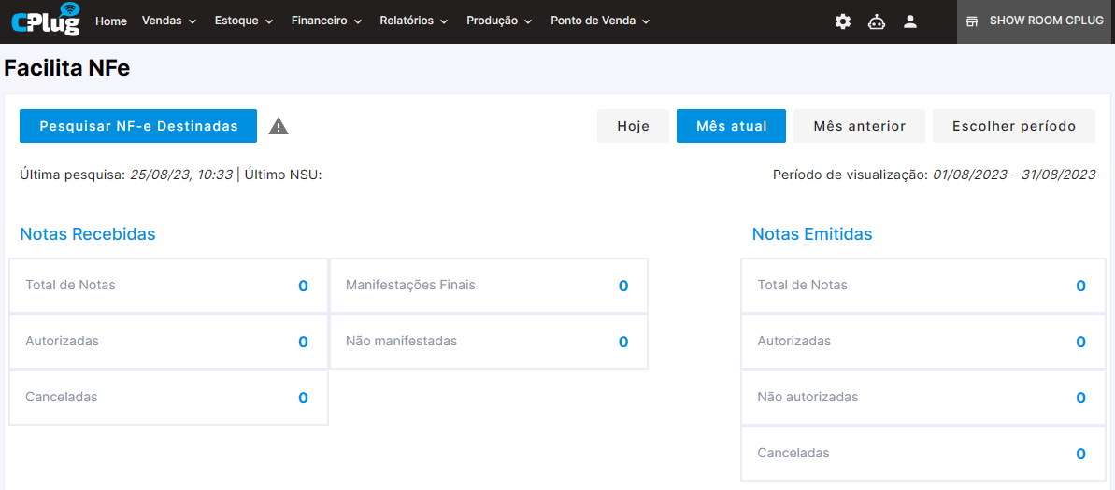Click the Último NSU label
The width and height of the screenshot is (1115, 490).
click(283, 175)
